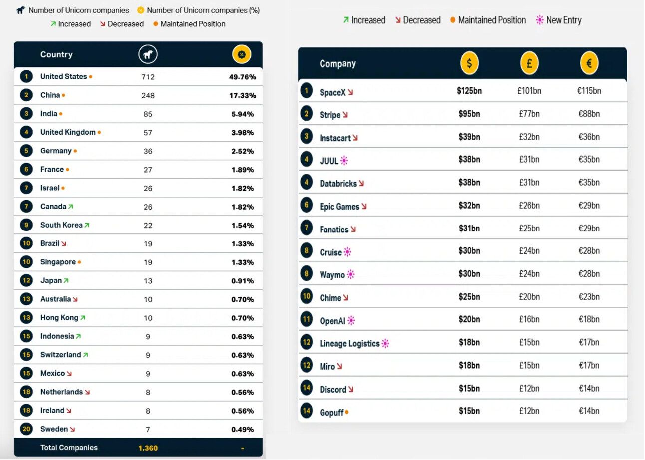Viewport: 645px width, 460px height.
Task: Click the percentage '0.49%' for Sweden
Action: pos(243,429)
